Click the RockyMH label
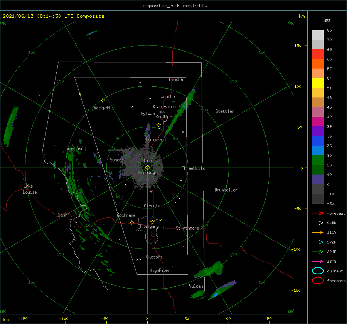347x324 pixels. click(102, 108)
